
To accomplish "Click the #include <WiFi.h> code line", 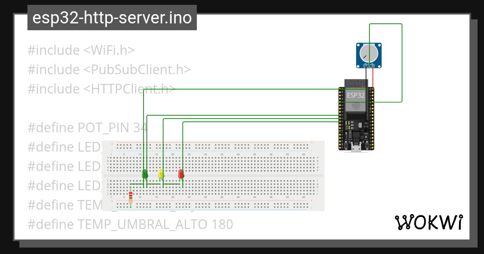I will pos(81,50).
